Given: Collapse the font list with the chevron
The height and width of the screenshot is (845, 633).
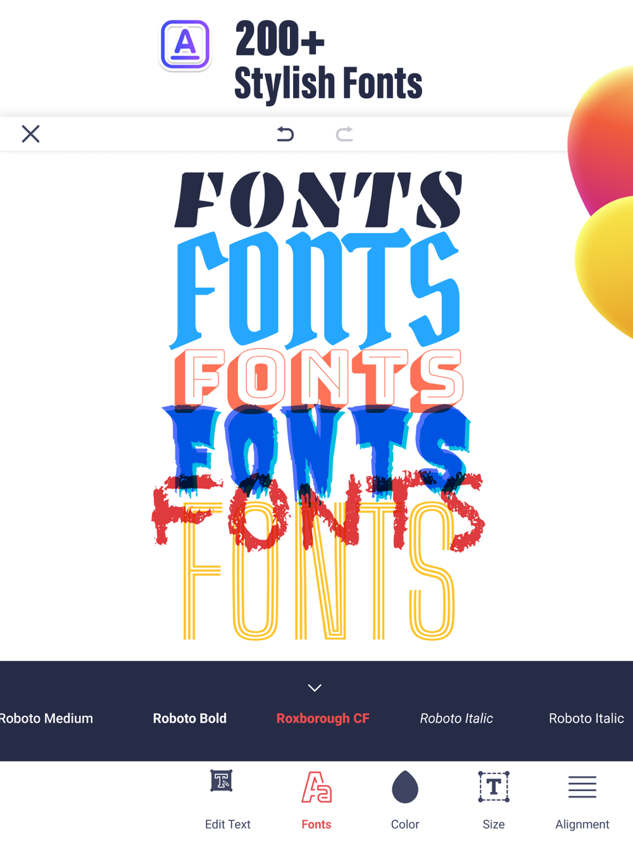Looking at the screenshot, I should pyautogui.click(x=315, y=688).
